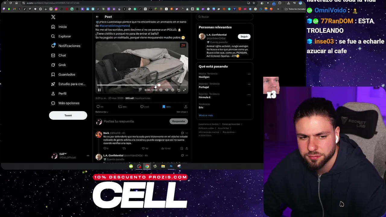This screenshot has height=217, width=386.
Task: Like Nark's comment with 49 likes
Action: tap(145, 148)
